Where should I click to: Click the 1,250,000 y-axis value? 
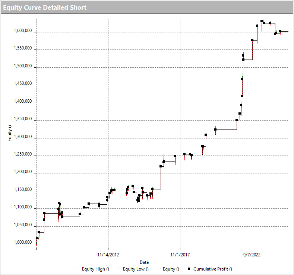pos(23,154)
